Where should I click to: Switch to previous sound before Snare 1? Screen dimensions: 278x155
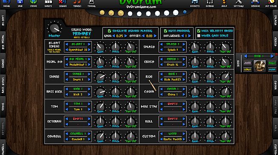pyautogui.click(x=67, y=80)
